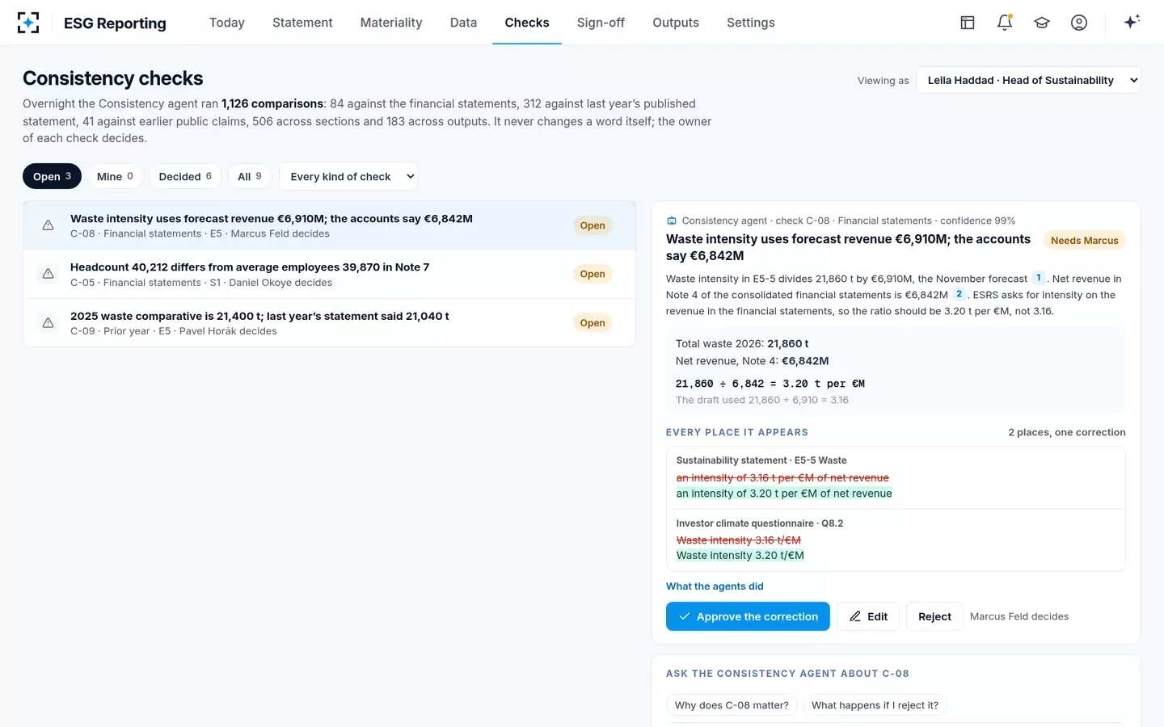Open the Viewing as role selector
The height and width of the screenshot is (727, 1164).
coord(1028,80)
